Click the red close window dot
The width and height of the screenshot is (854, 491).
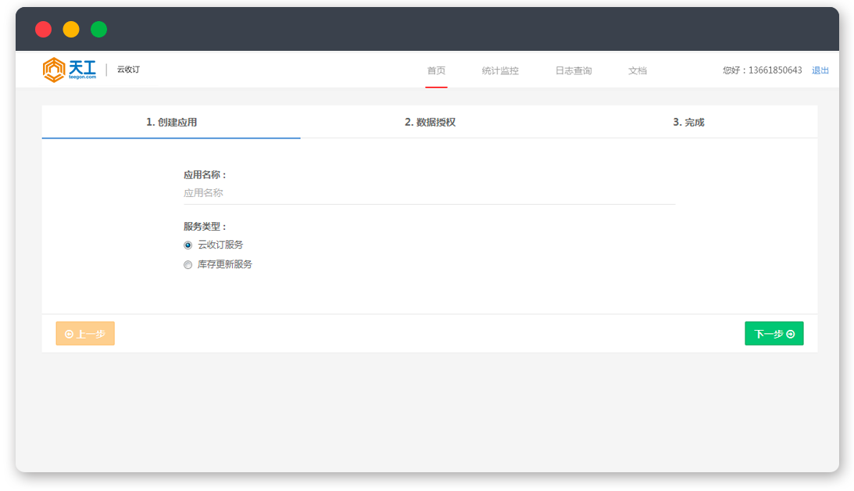point(44,30)
